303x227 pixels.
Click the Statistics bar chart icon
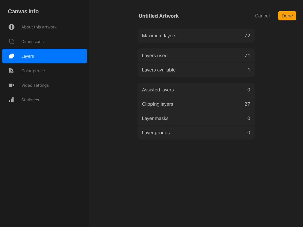pos(11,100)
